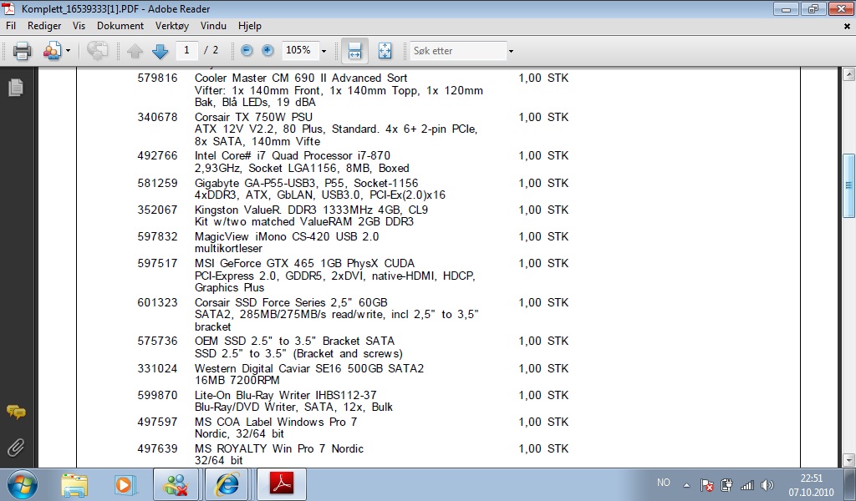Click the vertical scrollbar thumb

[x=849, y=185]
